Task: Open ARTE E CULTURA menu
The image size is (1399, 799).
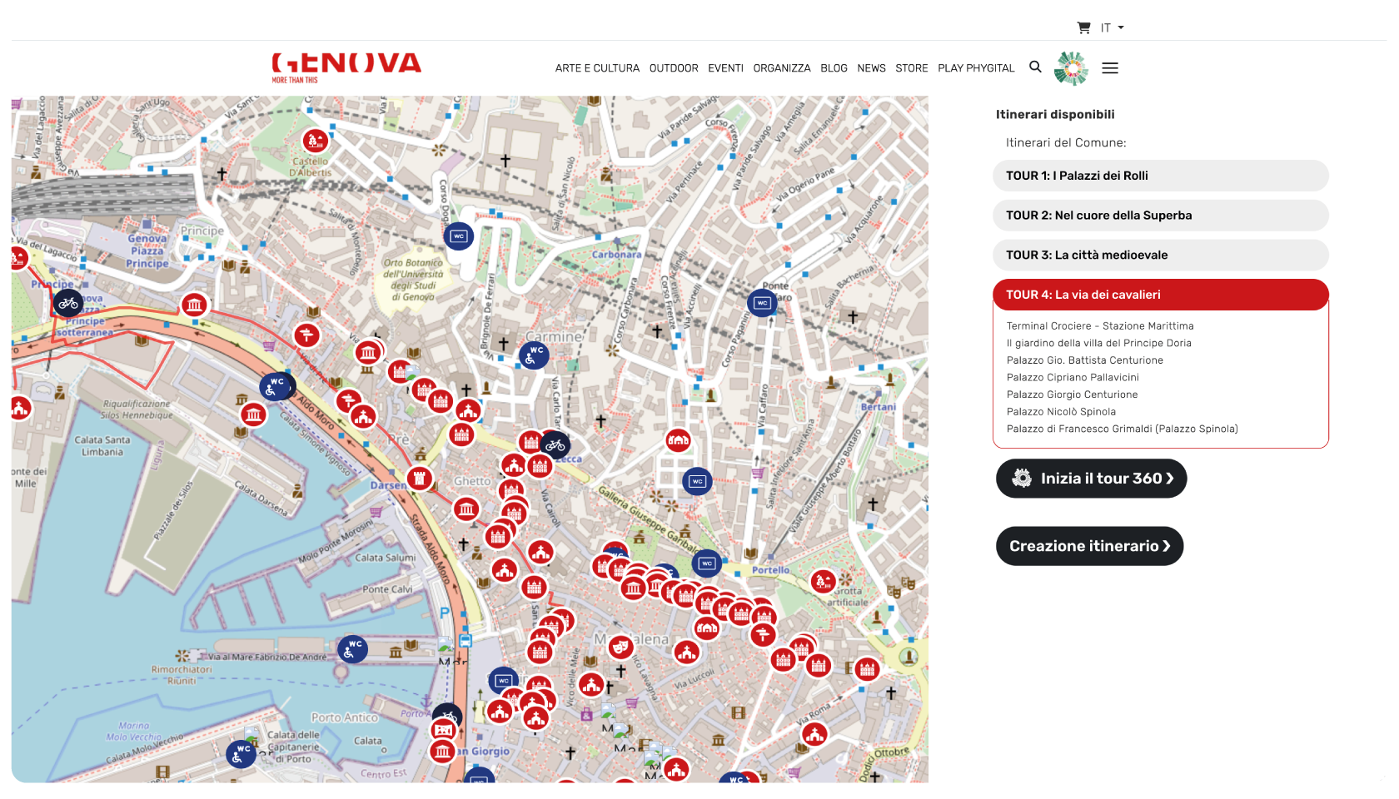Action: click(597, 68)
